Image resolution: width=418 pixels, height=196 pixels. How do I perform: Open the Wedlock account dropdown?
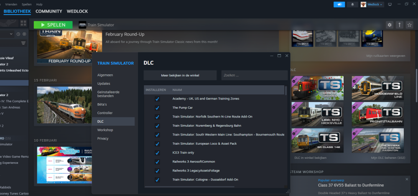[372, 4]
